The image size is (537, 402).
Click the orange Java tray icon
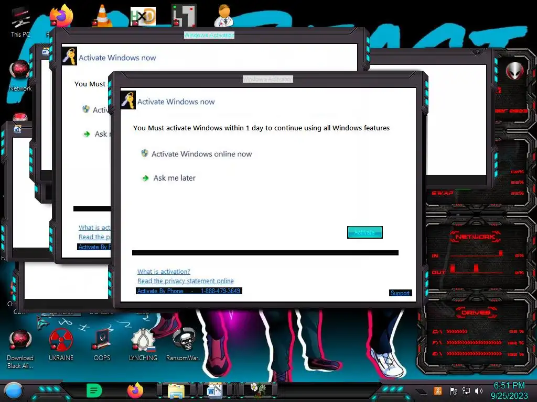[438, 390]
